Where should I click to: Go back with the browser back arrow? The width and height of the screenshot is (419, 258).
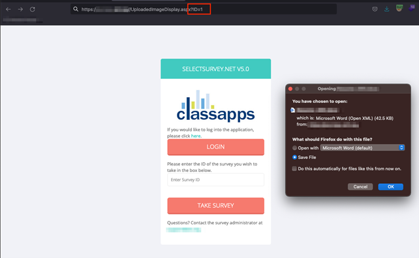[x=8, y=9]
